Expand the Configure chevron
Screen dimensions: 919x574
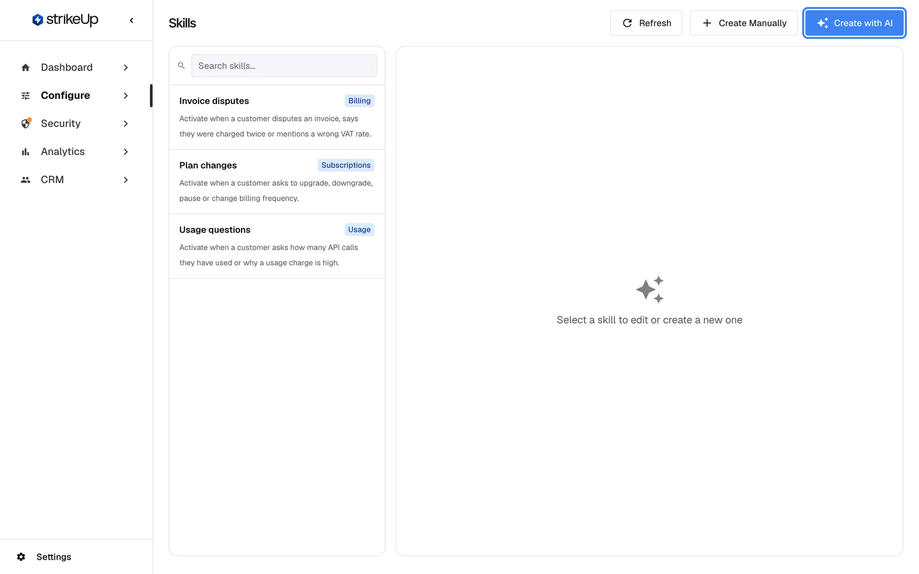(x=126, y=95)
